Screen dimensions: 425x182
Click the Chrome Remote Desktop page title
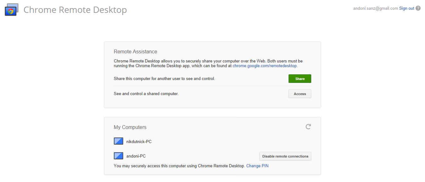coord(75,10)
